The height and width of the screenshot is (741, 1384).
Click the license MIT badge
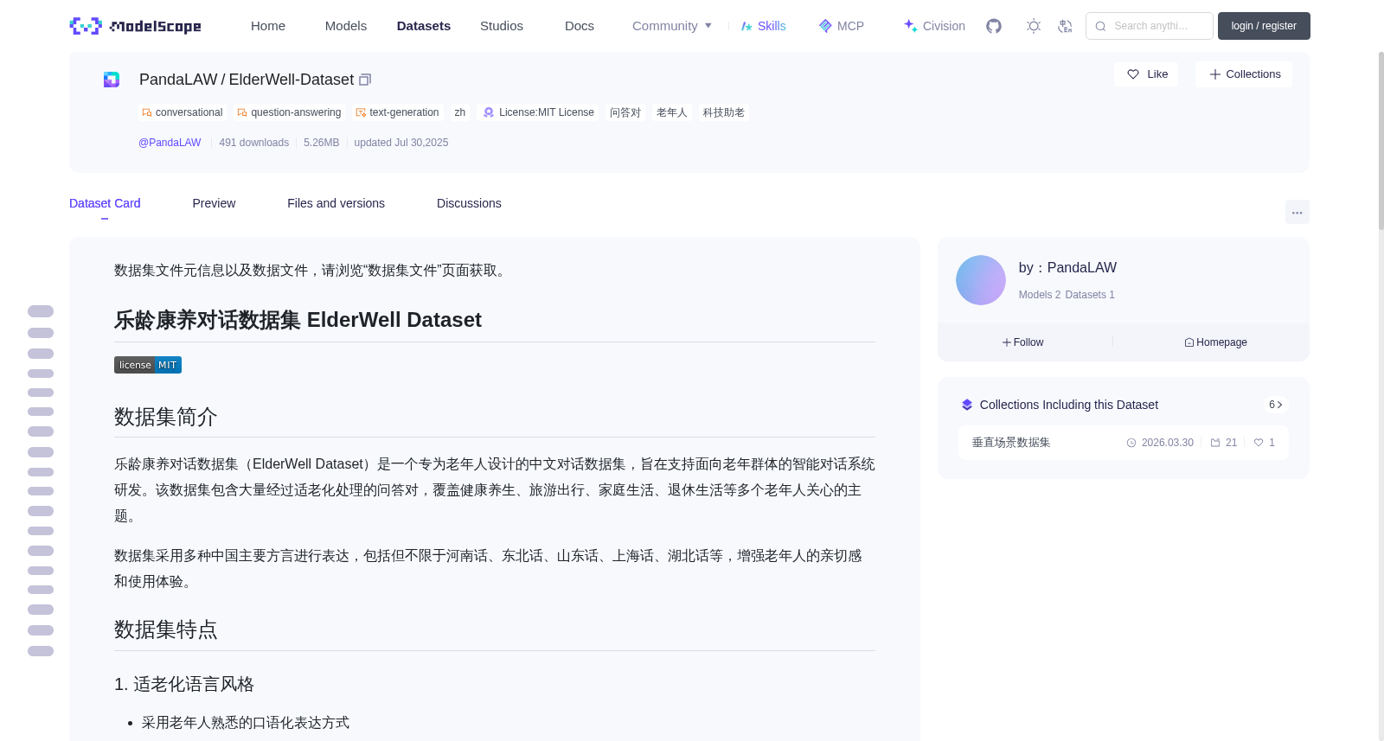click(x=148, y=365)
